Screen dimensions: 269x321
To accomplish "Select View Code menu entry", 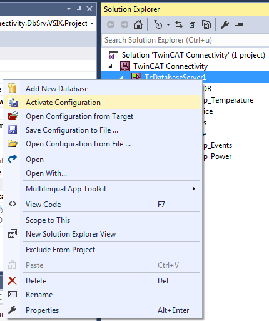I will (102, 205).
